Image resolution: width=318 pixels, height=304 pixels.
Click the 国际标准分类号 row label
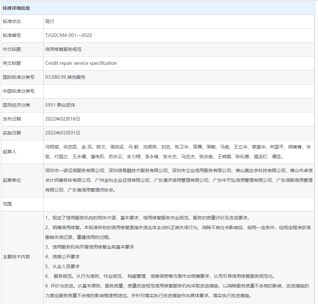tap(18, 77)
